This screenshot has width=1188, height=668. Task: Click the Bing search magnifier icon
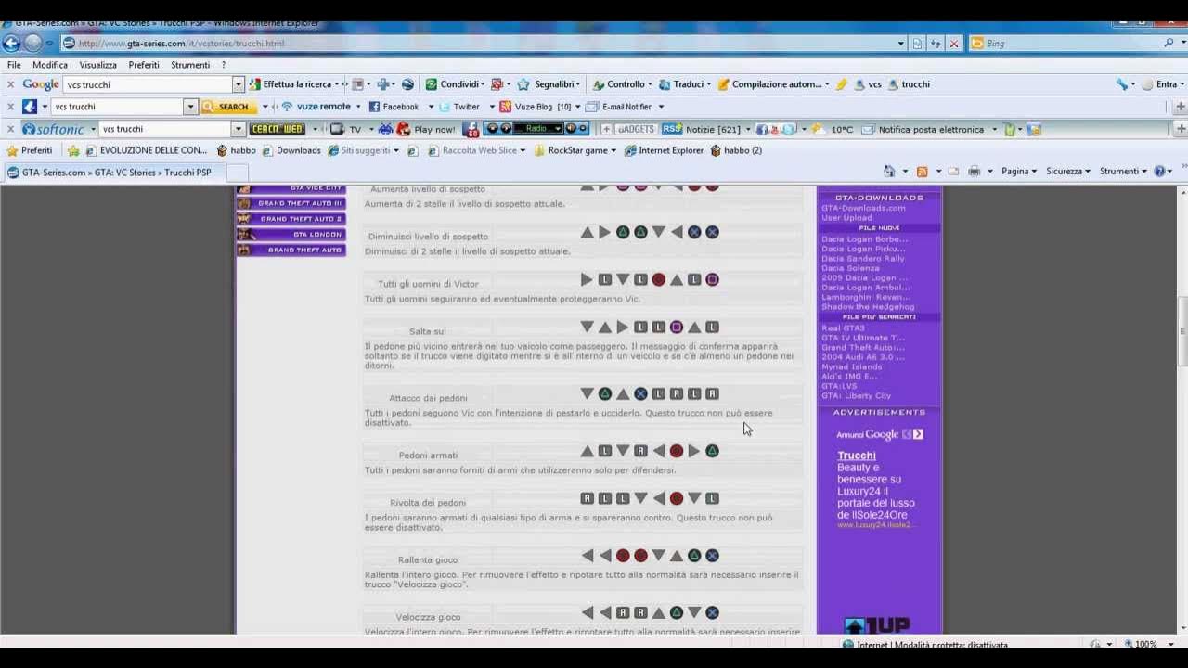1169,43
